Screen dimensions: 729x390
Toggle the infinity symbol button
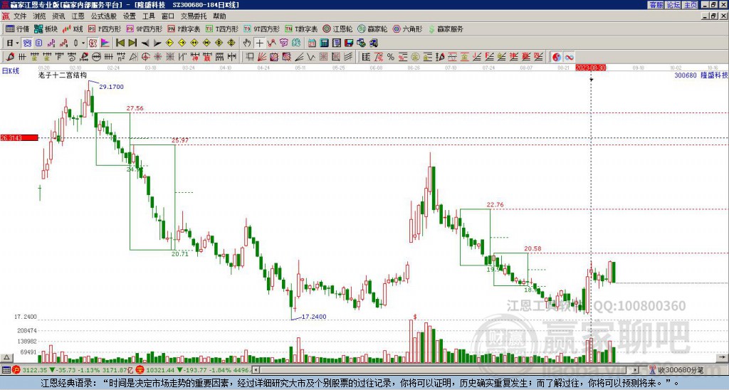pos(569,57)
